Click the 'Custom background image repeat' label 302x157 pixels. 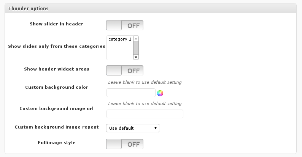(x=57, y=127)
